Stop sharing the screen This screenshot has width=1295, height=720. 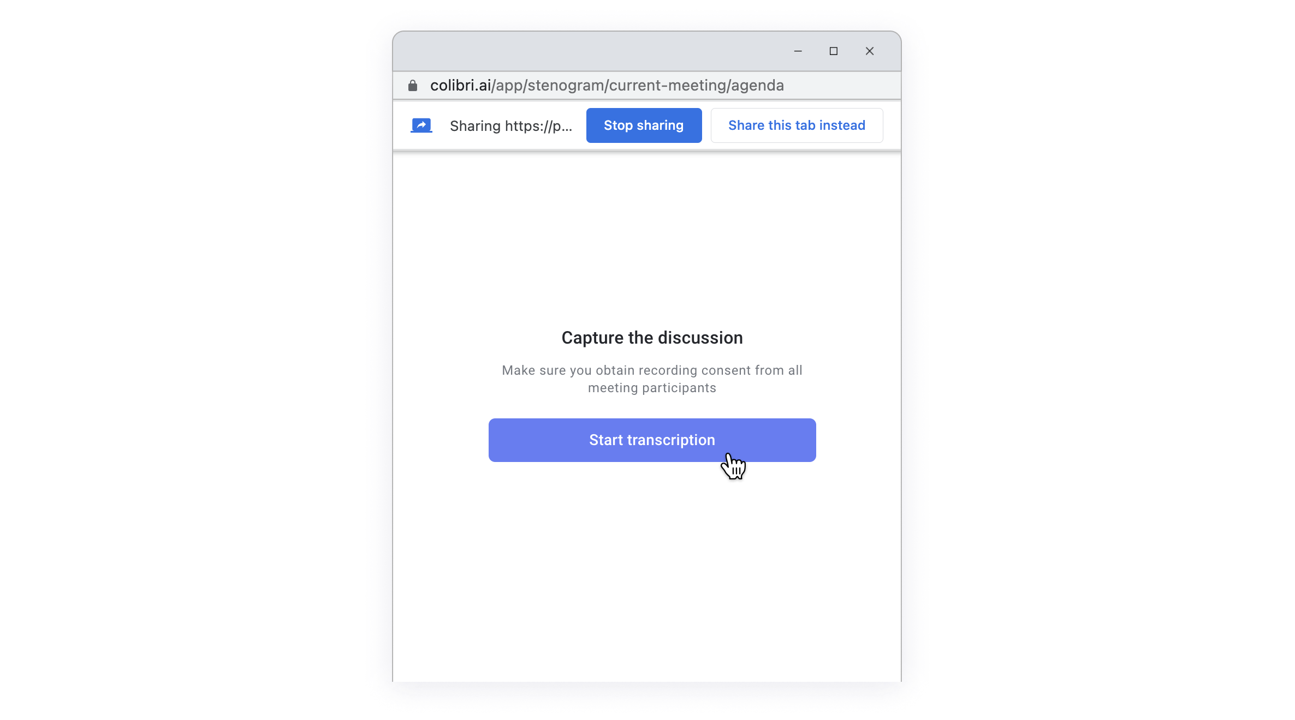point(644,125)
